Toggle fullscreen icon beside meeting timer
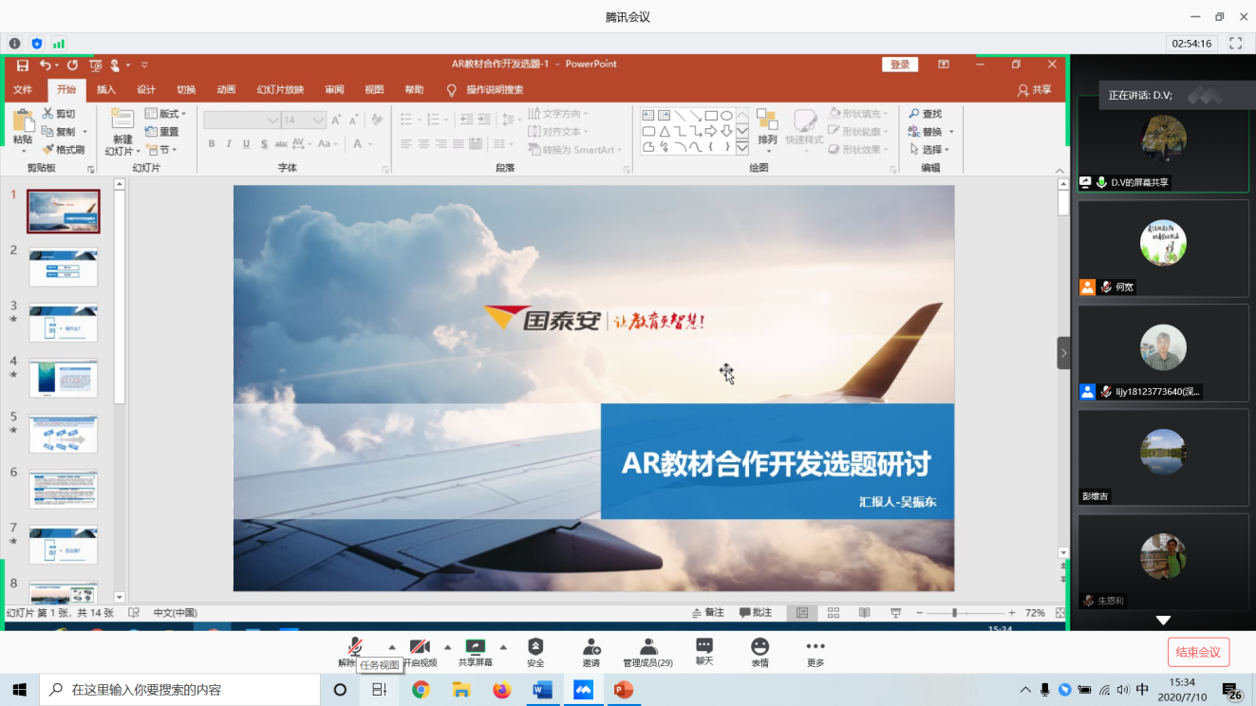 (x=1235, y=44)
